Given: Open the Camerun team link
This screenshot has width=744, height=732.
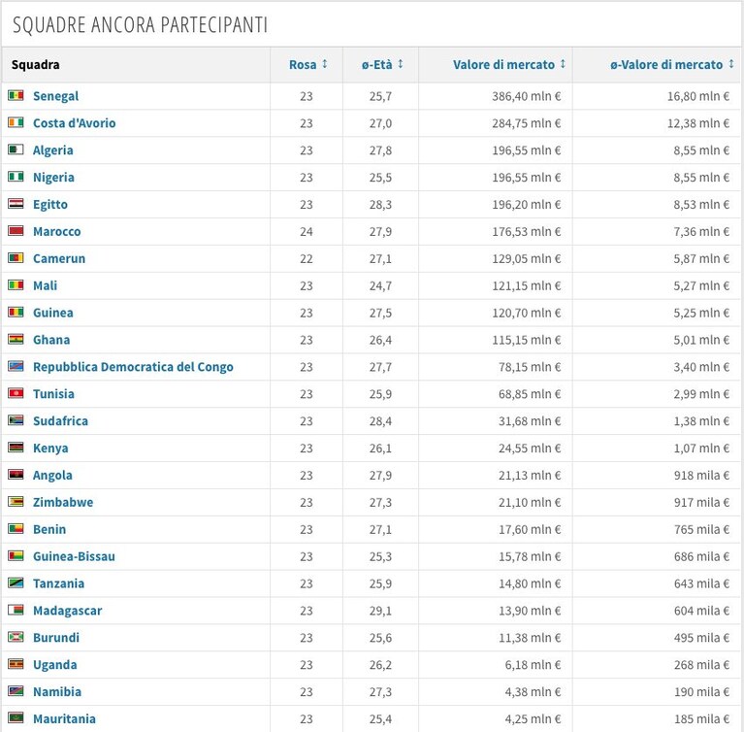Looking at the screenshot, I should (x=59, y=259).
